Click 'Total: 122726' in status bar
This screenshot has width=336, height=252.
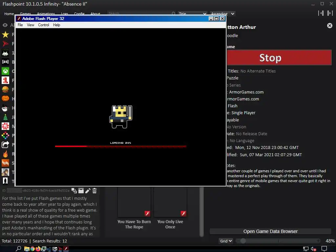pyautogui.click(x=14, y=241)
